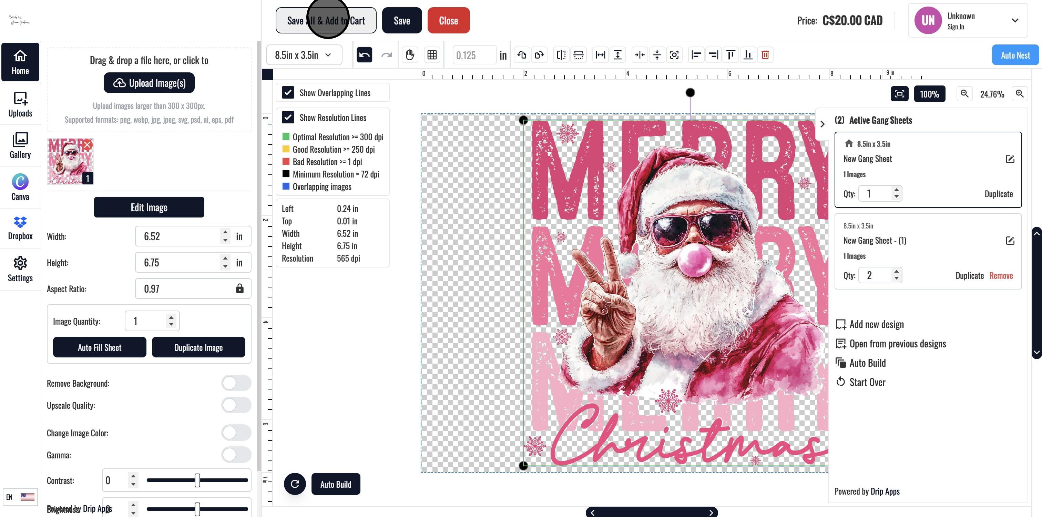1042x517 pixels.
Task: Toggle the grid view icon
Action: click(x=432, y=55)
